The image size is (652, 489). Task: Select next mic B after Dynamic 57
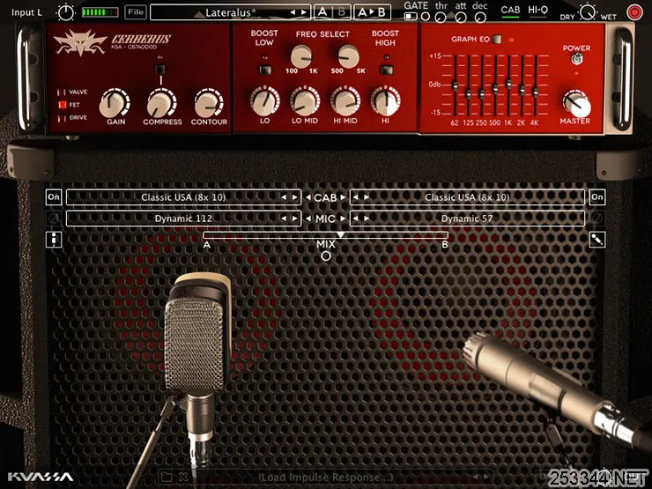(367, 219)
